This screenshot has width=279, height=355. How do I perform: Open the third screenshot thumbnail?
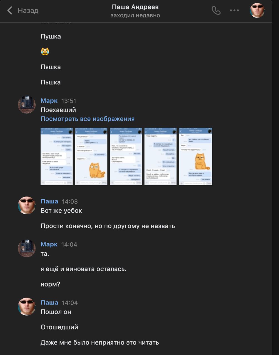[126, 156]
